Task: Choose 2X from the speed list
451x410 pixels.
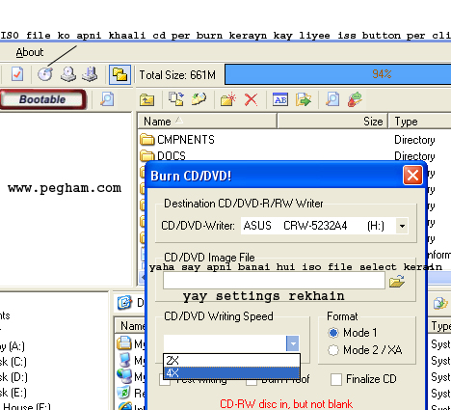Action: coord(231,361)
